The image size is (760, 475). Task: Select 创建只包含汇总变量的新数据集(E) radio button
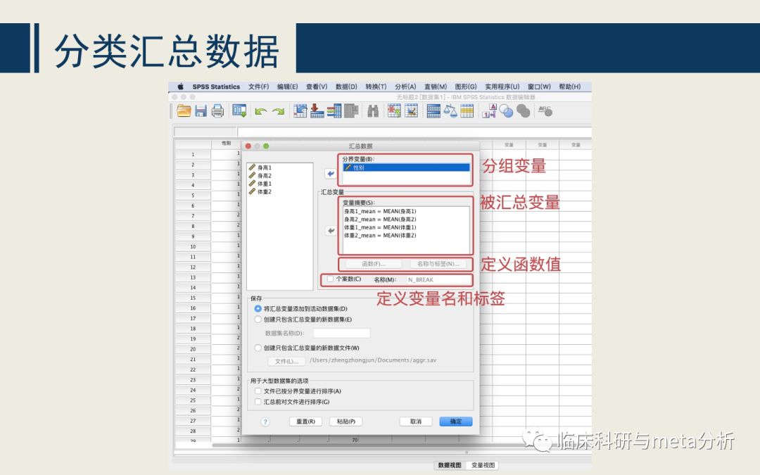258,319
